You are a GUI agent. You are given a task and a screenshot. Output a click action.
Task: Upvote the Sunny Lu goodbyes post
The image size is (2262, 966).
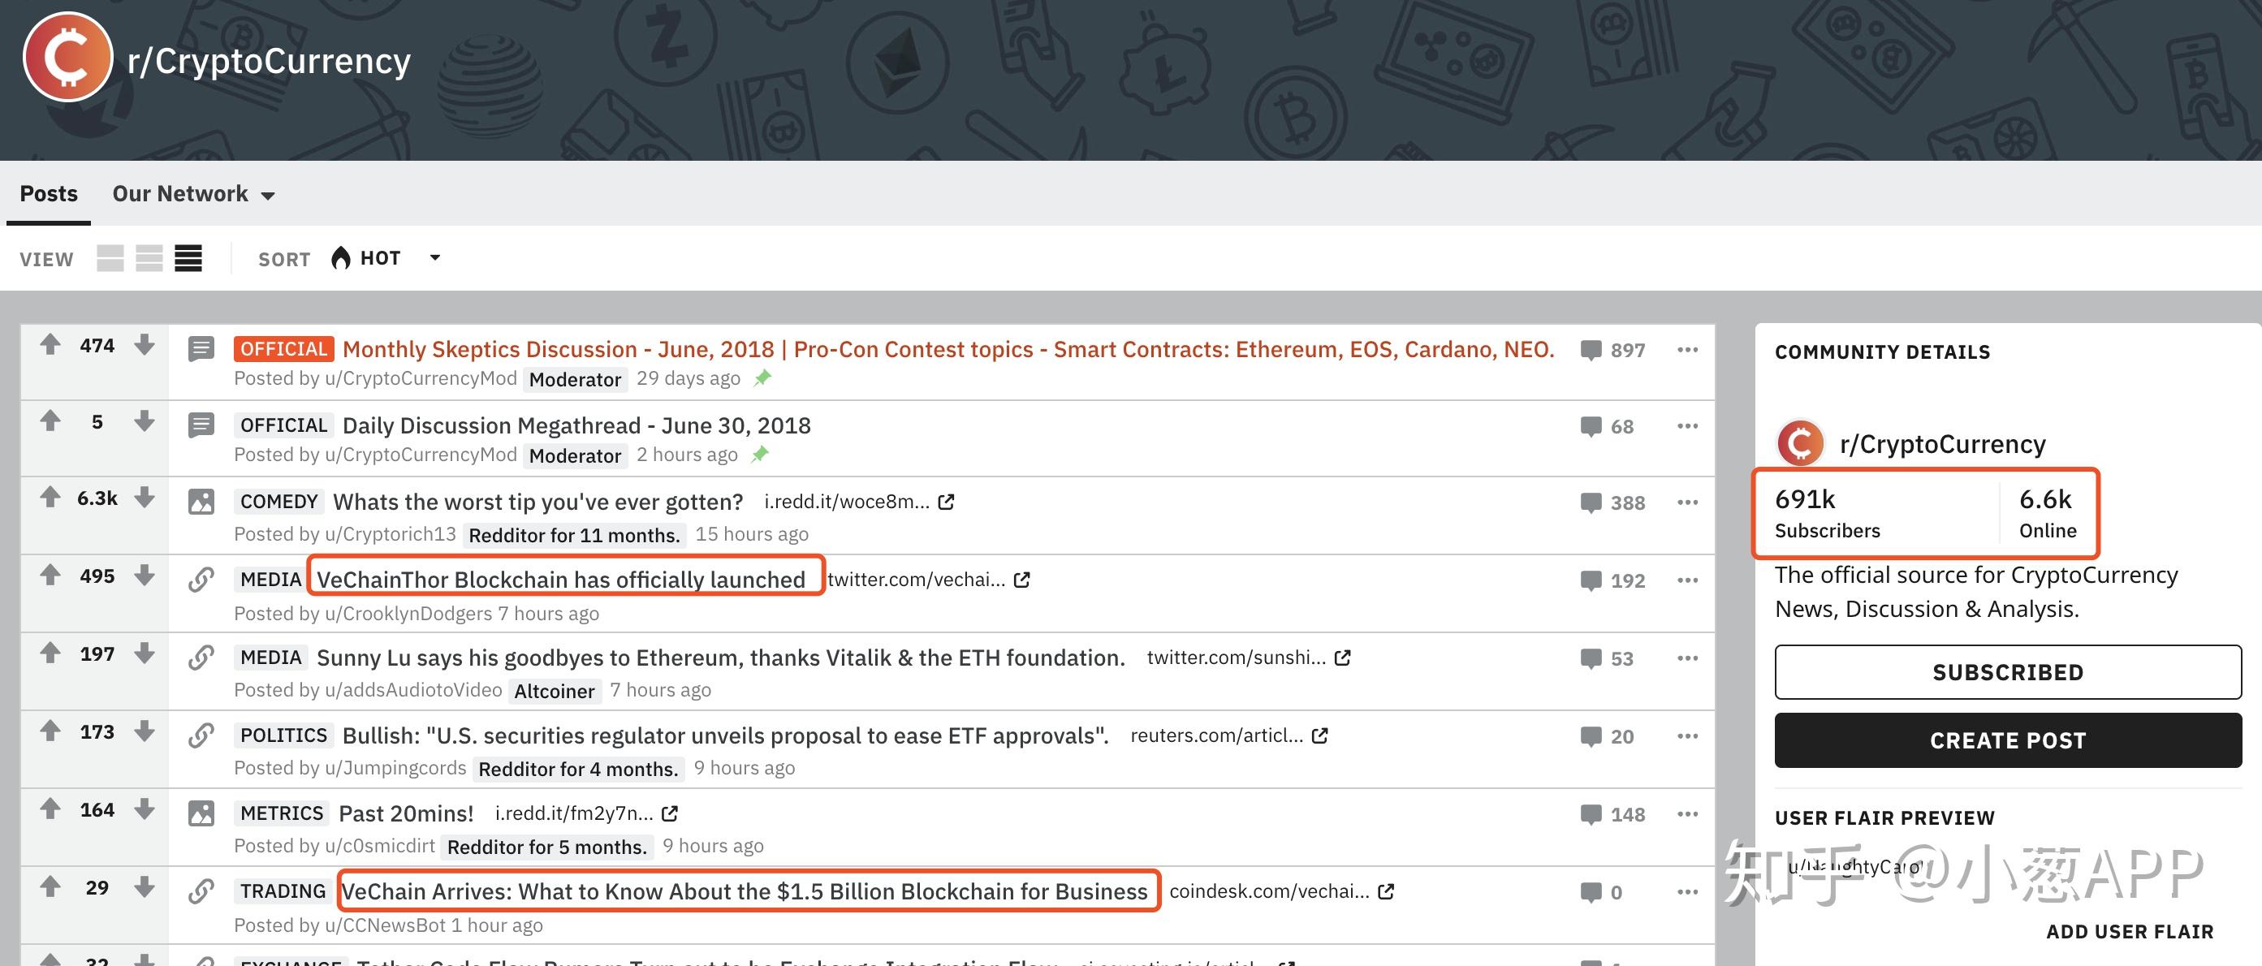50,653
